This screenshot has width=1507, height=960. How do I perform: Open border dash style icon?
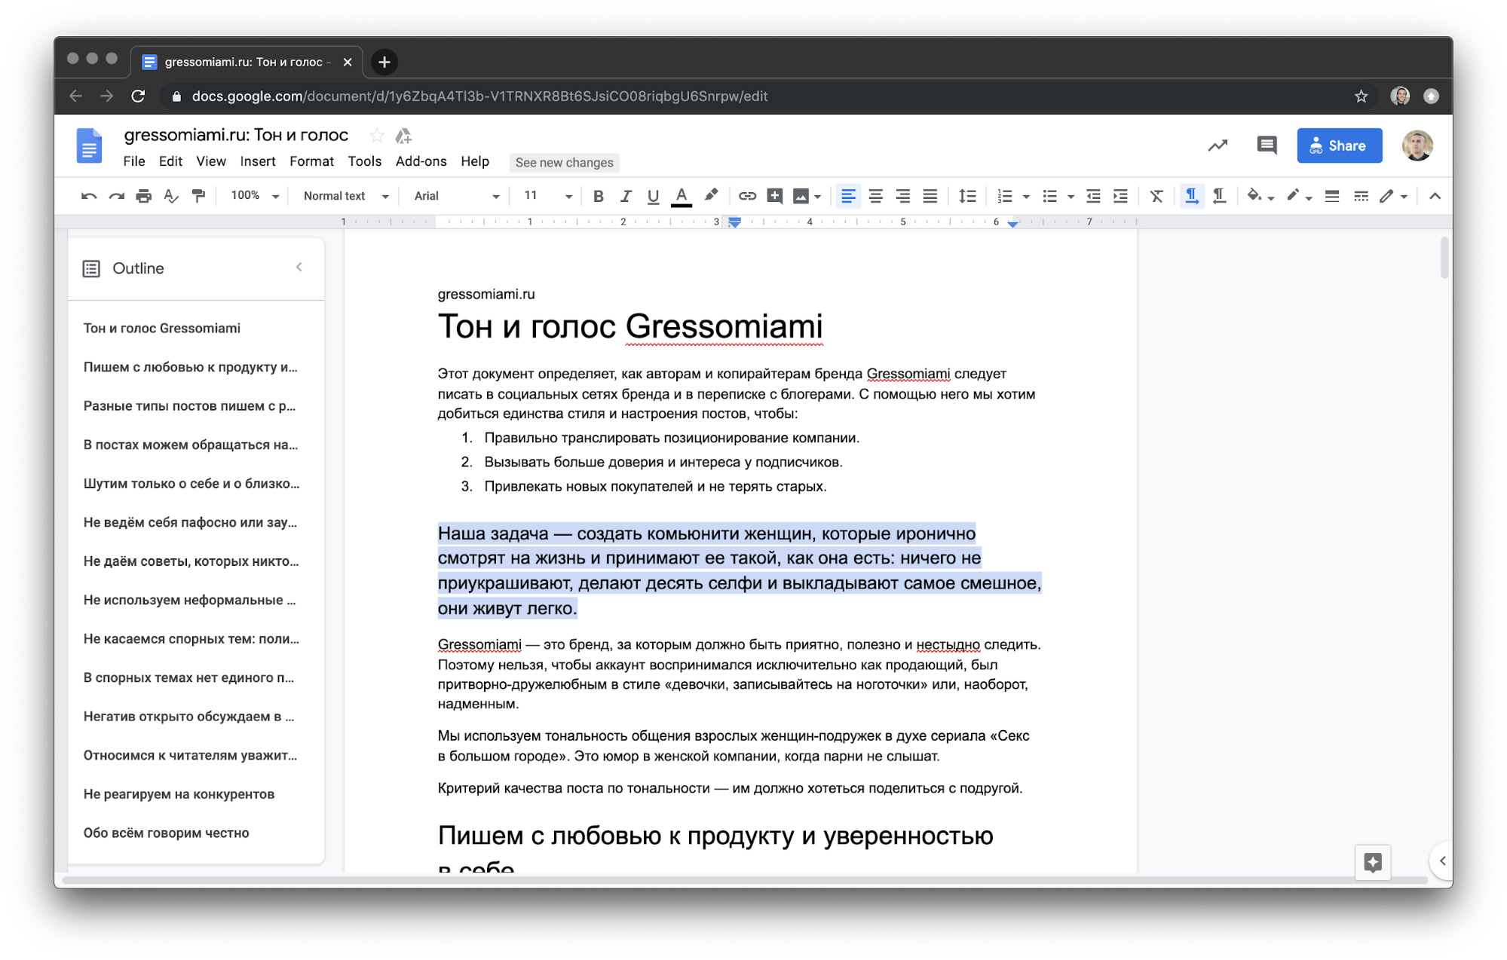[x=1361, y=196]
